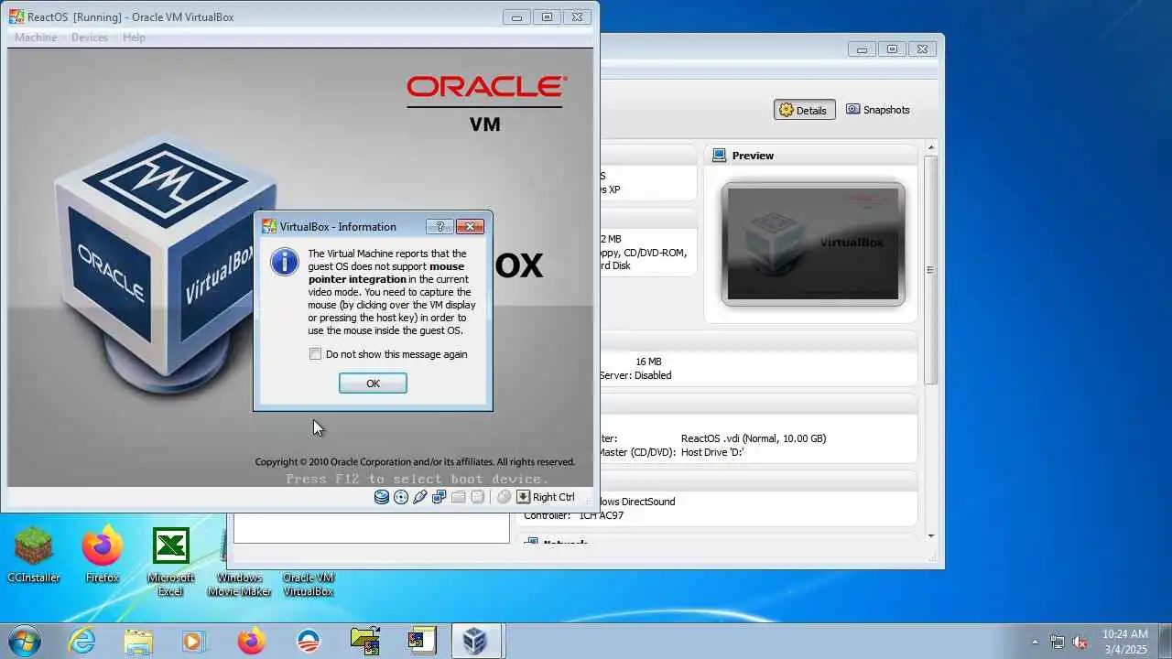This screenshot has width=1172, height=659.
Task: Maximize the VirtualBox Manager window
Action: click(x=892, y=49)
